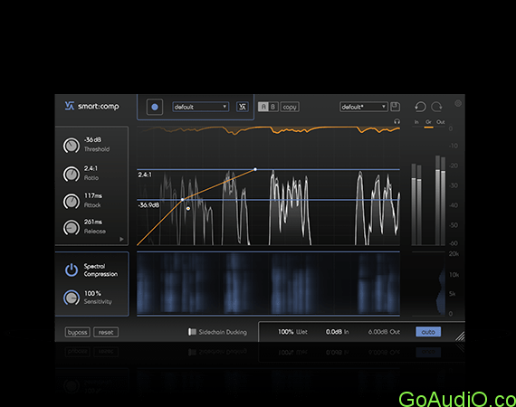This screenshot has height=407, width=516.
Task: Toggle Spectral Compression power button
Action: [x=72, y=270]
